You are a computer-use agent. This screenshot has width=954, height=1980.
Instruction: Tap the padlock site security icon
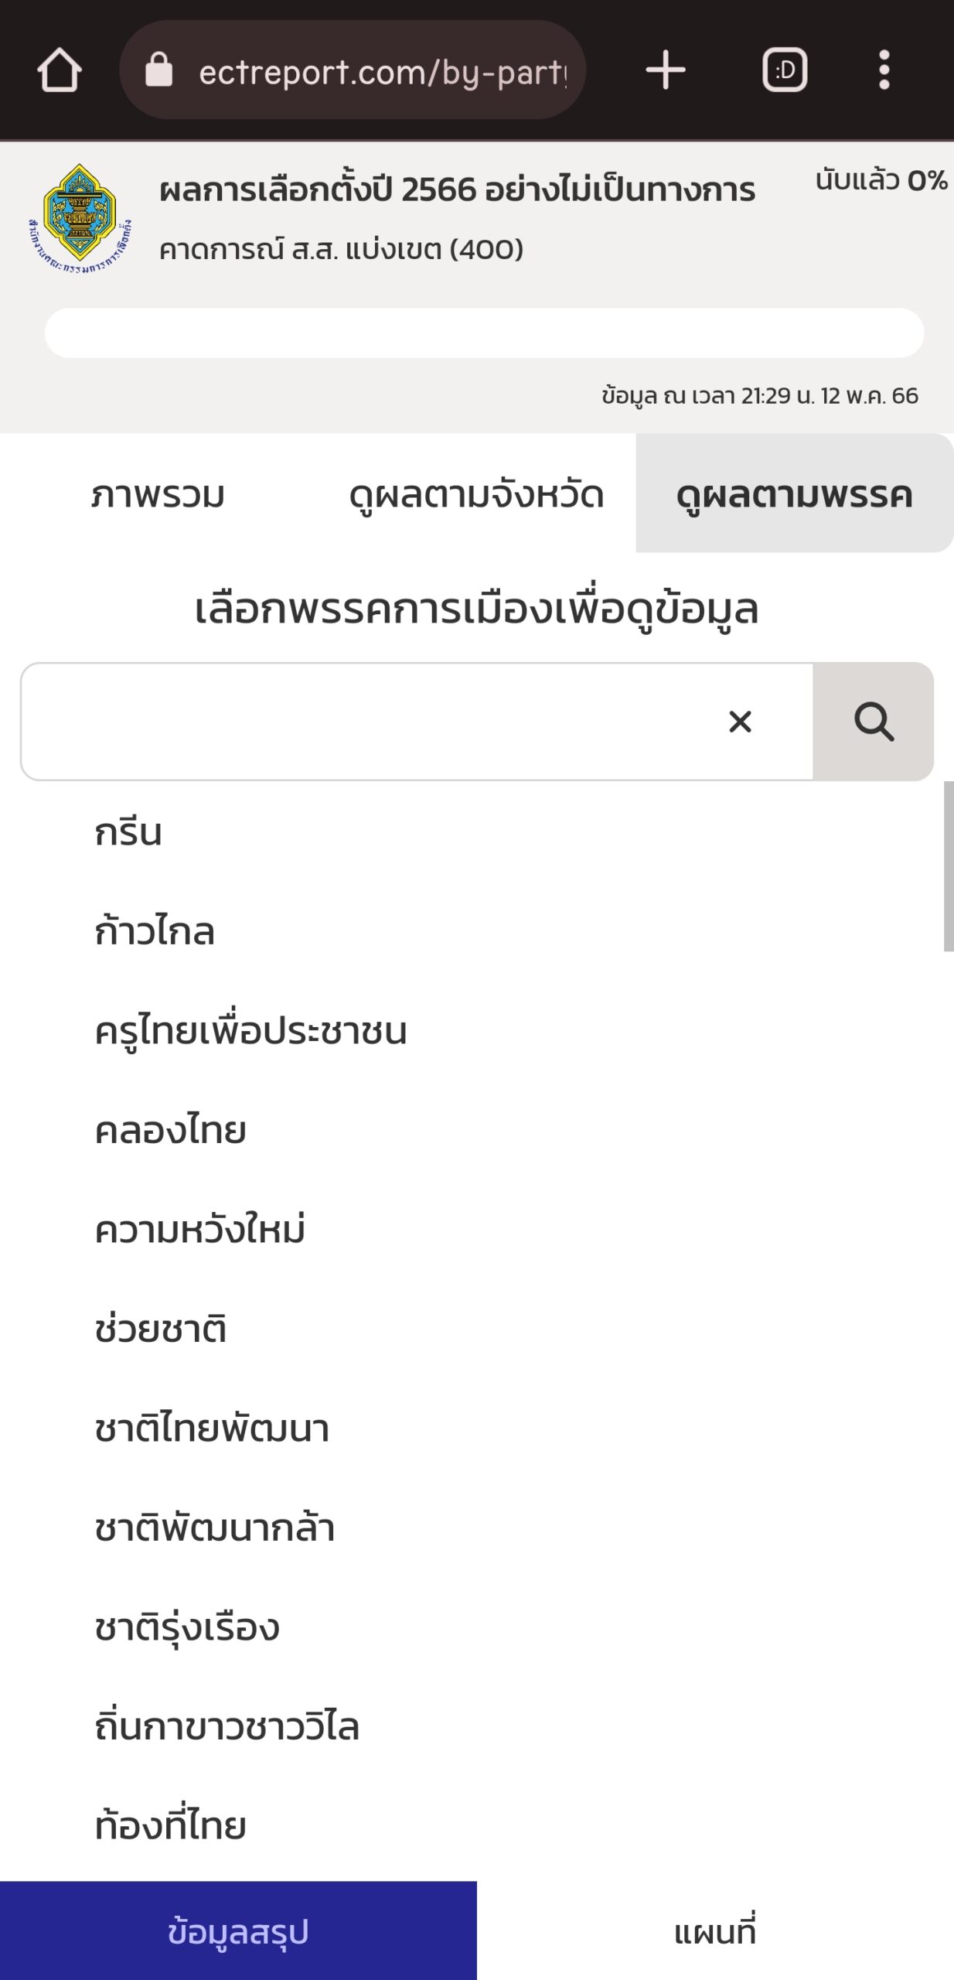(159, 71)
